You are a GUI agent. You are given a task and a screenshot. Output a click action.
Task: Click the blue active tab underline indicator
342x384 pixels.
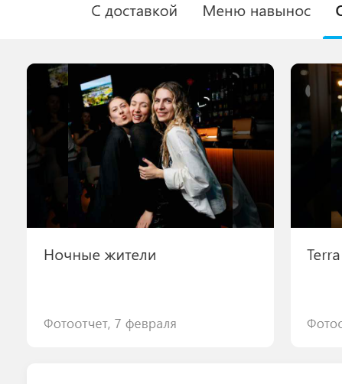tap(332, 37)
